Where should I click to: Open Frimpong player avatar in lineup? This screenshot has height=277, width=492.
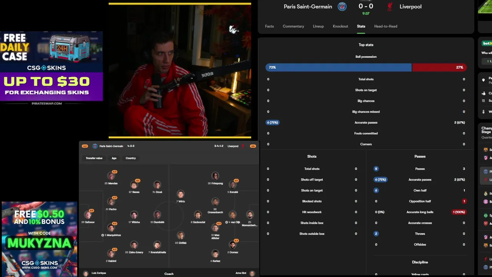point(215,176)
